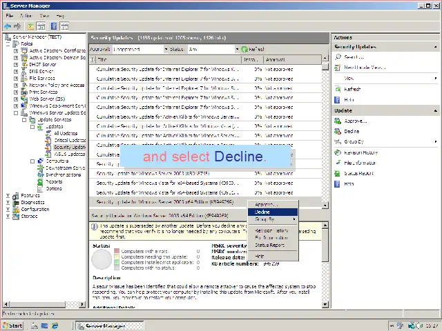Click the Up one level toolbar icon

30,26
